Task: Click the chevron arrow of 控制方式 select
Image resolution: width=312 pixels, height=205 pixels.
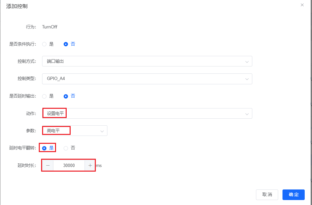Action: tap(247, 61)
